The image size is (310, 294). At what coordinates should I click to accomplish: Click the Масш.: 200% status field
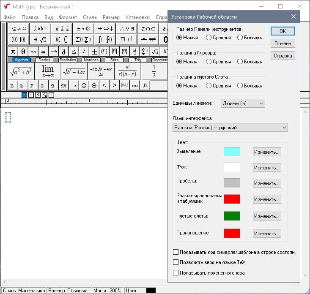point(107,291)
